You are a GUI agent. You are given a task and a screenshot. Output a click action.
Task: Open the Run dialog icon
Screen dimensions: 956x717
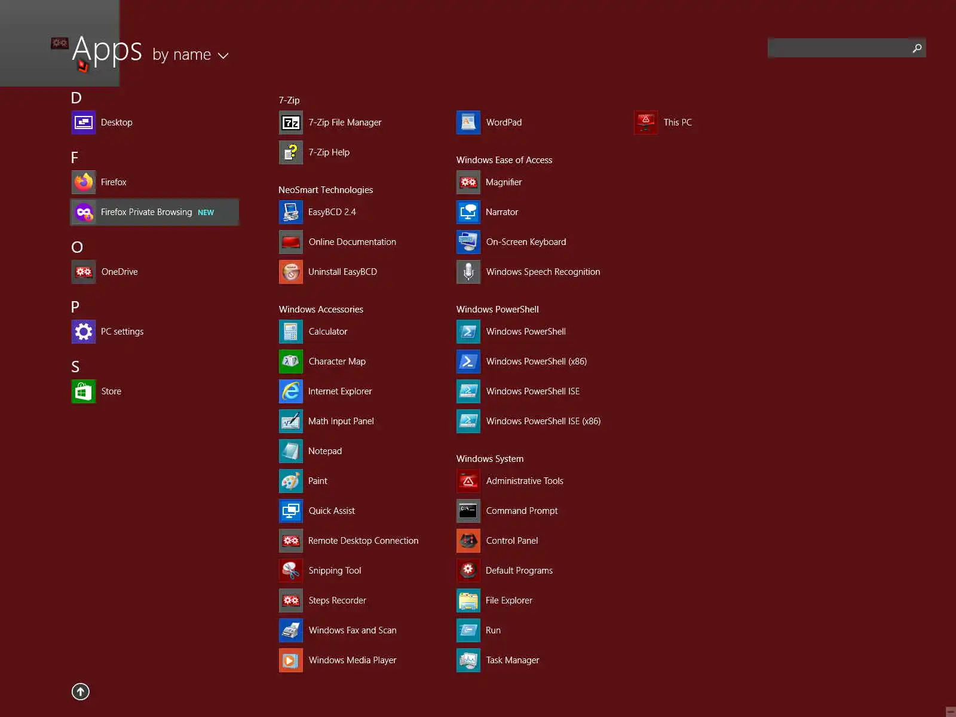[x=468, y=630]
